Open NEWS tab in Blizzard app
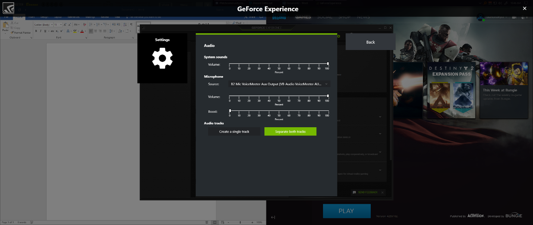The height and width of the screenshot is (225, 533). pos(363,17)
